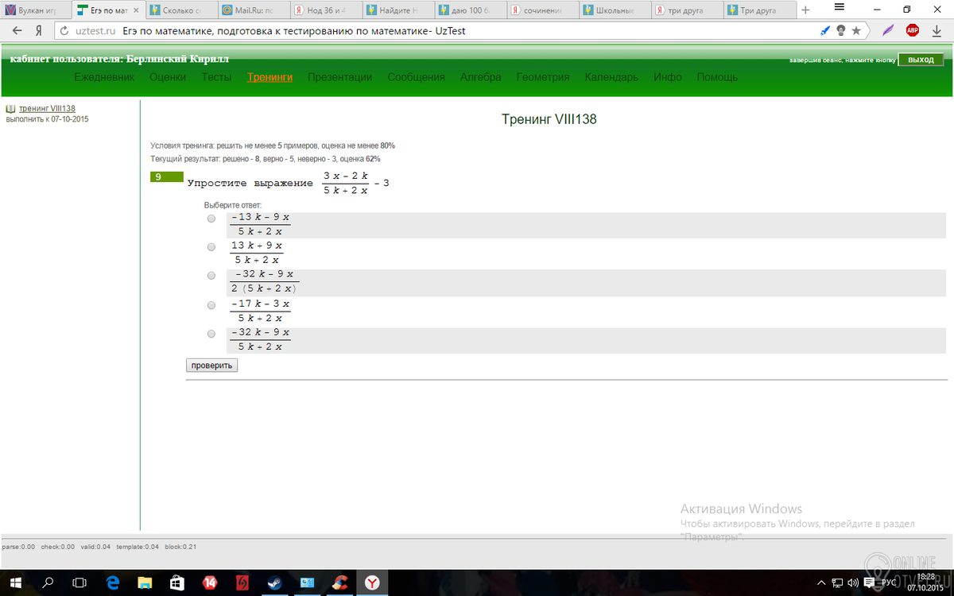Screen dimensions: 954x596
Task: Open Windows Store from the taskbar
Action: tap(177, 582)
